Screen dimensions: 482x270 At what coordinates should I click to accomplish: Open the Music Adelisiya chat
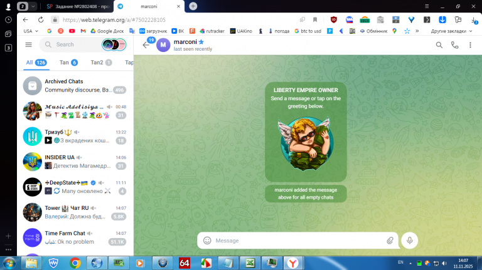click(75, 111)
